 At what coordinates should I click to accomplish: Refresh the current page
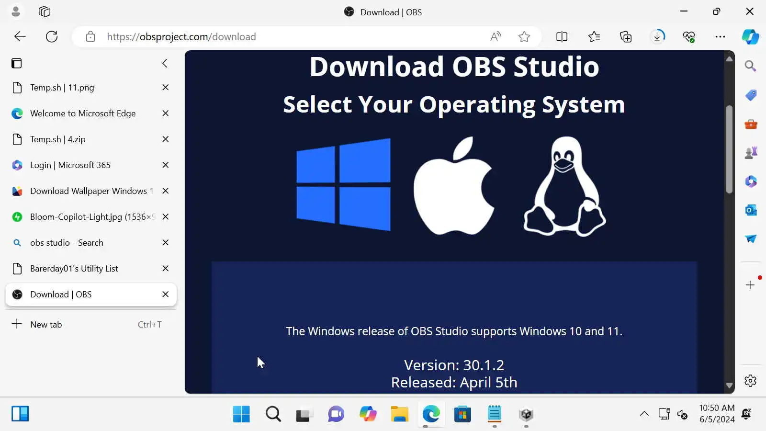click(52, 36)
